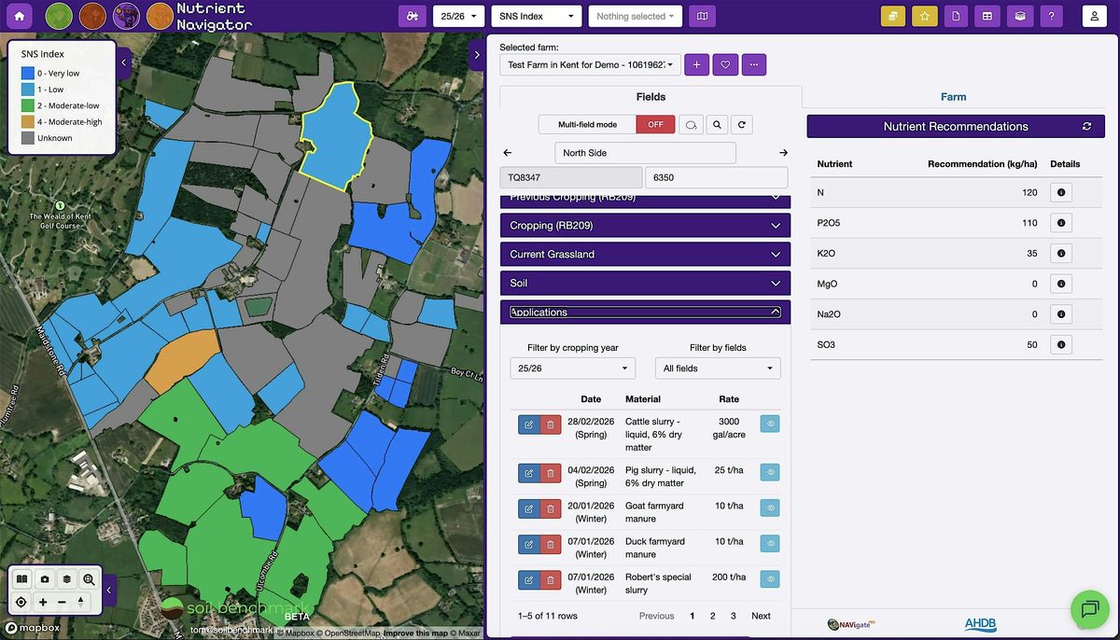Edit the Goat farmyard manure application
This screenshot has height=640, width=1120.
528,508
